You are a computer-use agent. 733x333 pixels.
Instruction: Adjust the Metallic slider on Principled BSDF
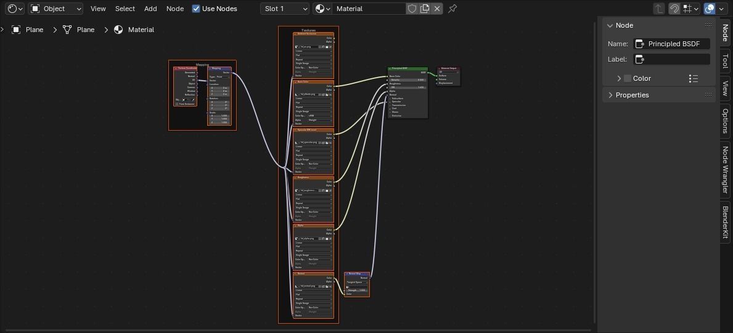tap(407, 80)
